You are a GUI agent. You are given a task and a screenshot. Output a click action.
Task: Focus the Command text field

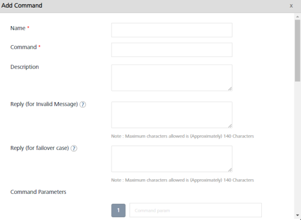(x=171, y=50)
